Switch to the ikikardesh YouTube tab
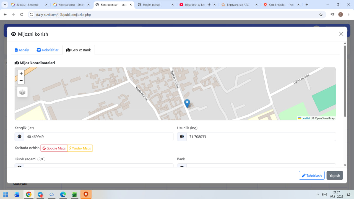This screenshot has width=354, height=199. click(x=195, y=5)
